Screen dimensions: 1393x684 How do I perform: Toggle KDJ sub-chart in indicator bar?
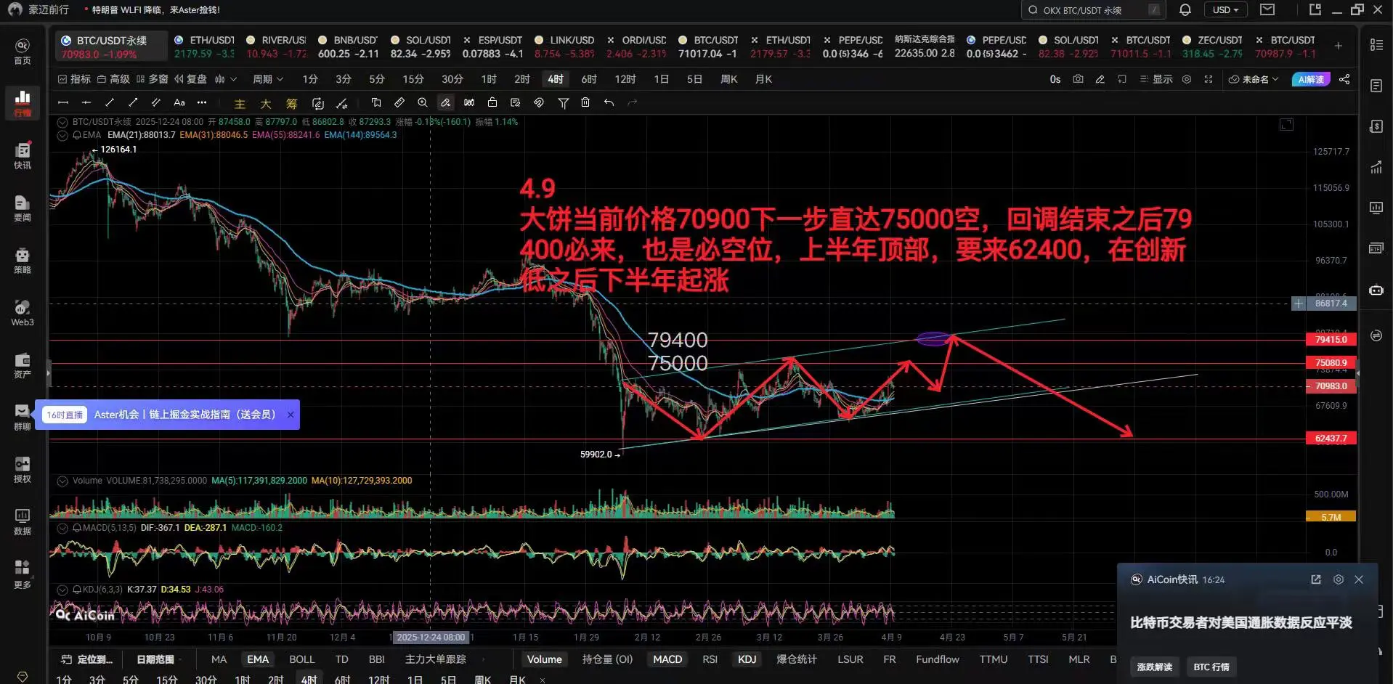pos(747,659)
